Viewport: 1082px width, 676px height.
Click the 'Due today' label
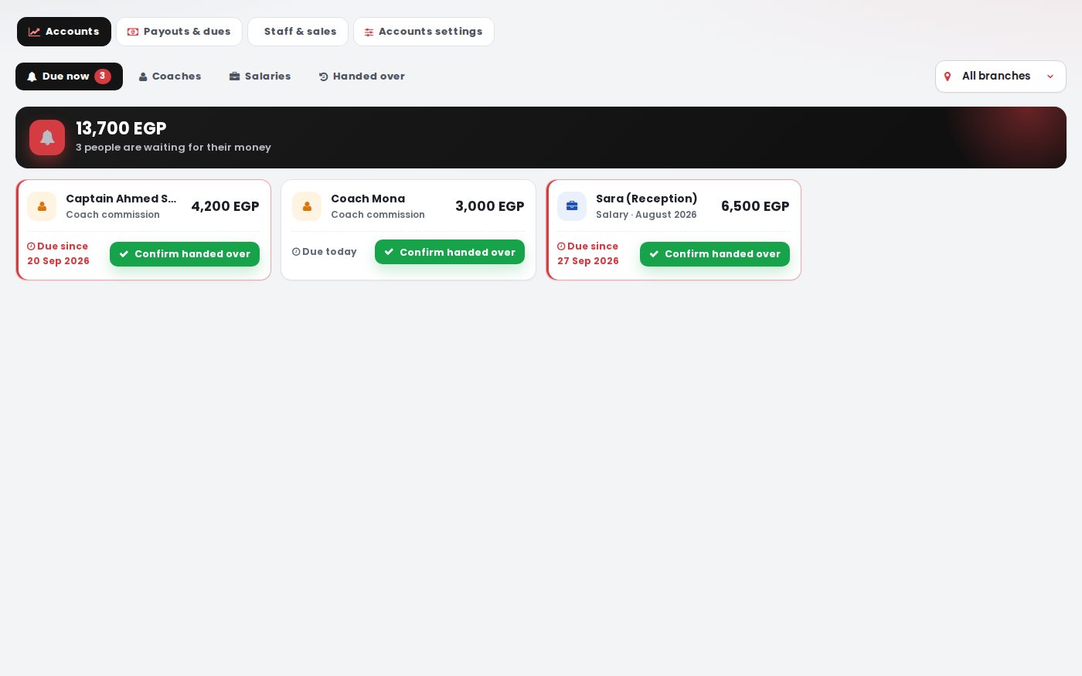pyautogui.click(x=325, y=252)
